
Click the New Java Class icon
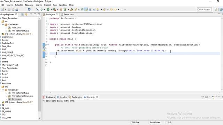65,9
